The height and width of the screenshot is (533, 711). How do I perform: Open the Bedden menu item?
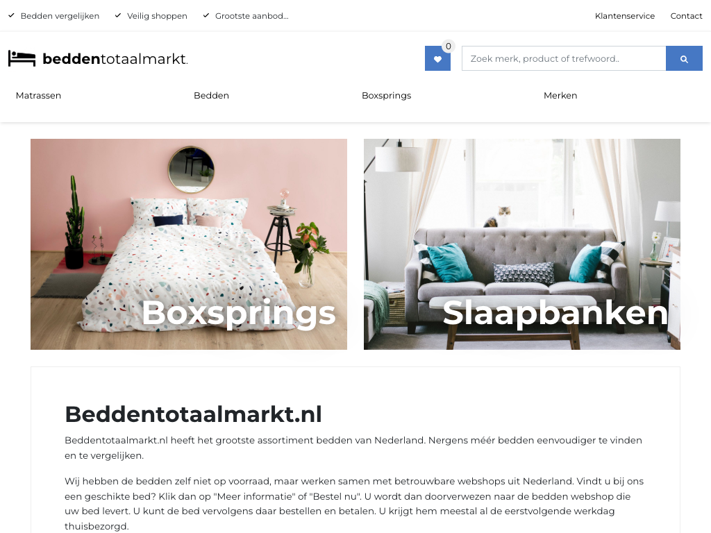click(211, 96)
